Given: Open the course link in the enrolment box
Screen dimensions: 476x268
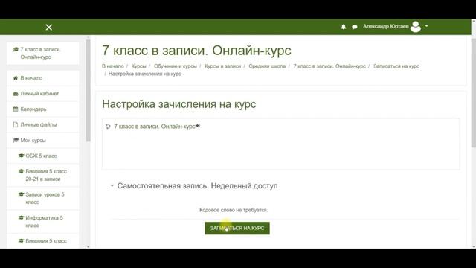Looking at the screenshot, I should click(155, 127).
